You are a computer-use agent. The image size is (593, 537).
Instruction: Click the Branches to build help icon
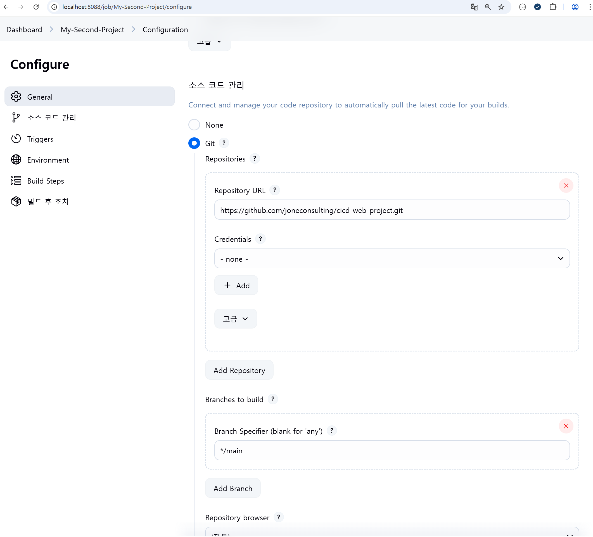tap(273, 399)
